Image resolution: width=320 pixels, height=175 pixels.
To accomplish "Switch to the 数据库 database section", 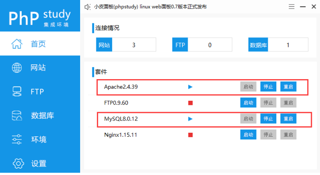I will pos(40,116).
